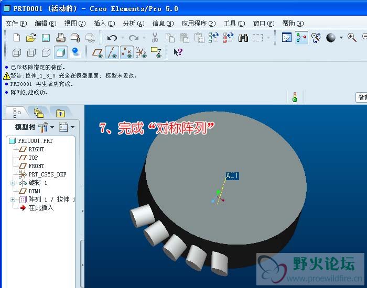Toggle datum planes display
Viewport: 367px width, 288px height.
[98, 52]
